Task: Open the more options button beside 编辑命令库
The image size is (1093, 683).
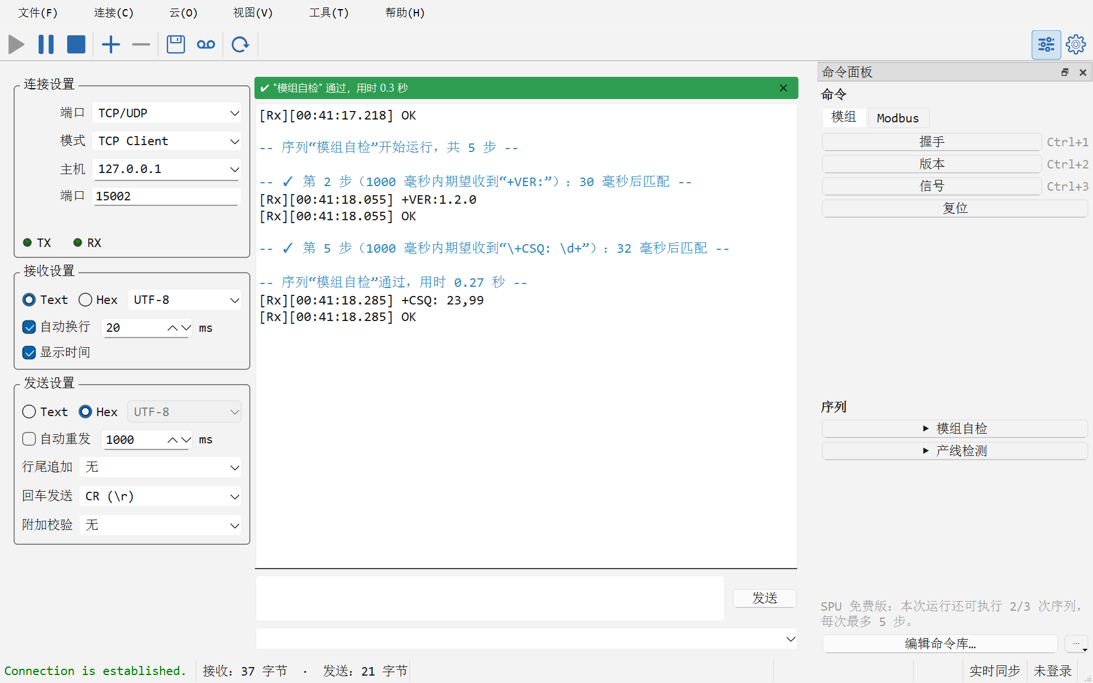Action: (1076, 644)
